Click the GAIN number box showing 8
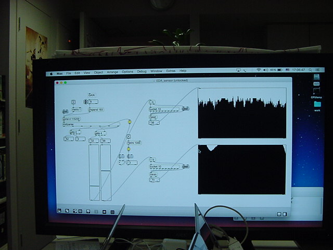Image resolution: width=333 pixels, height=250 pixels. click(x=93, y=102)
